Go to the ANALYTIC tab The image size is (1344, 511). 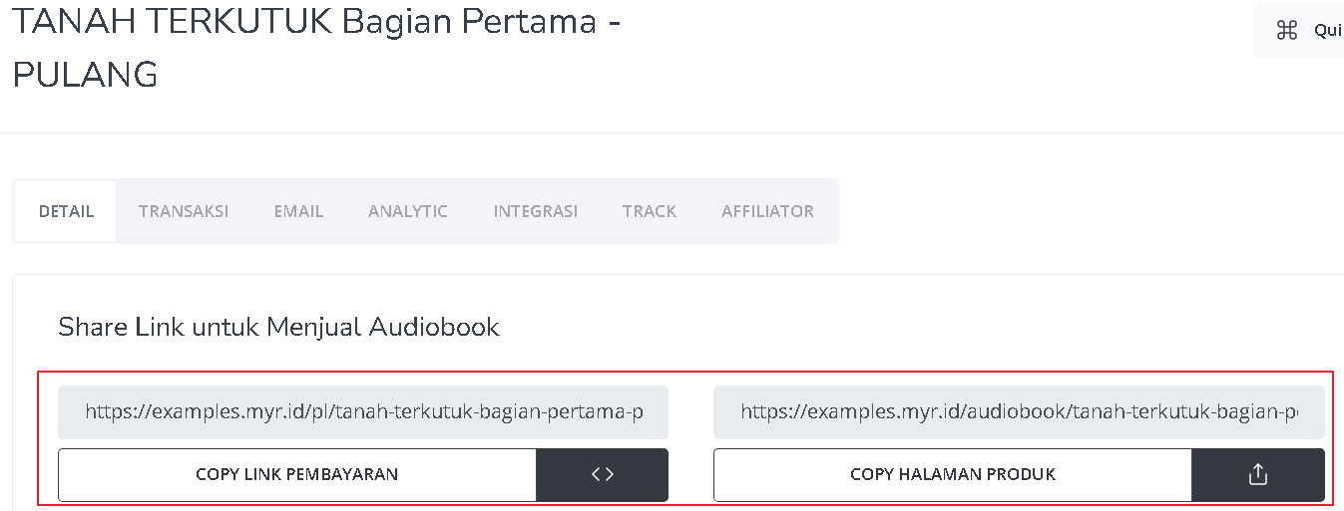coord(408,211)
